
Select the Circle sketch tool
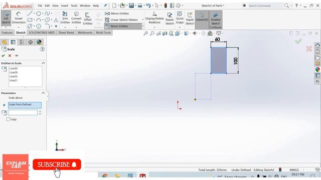point(39,13)
